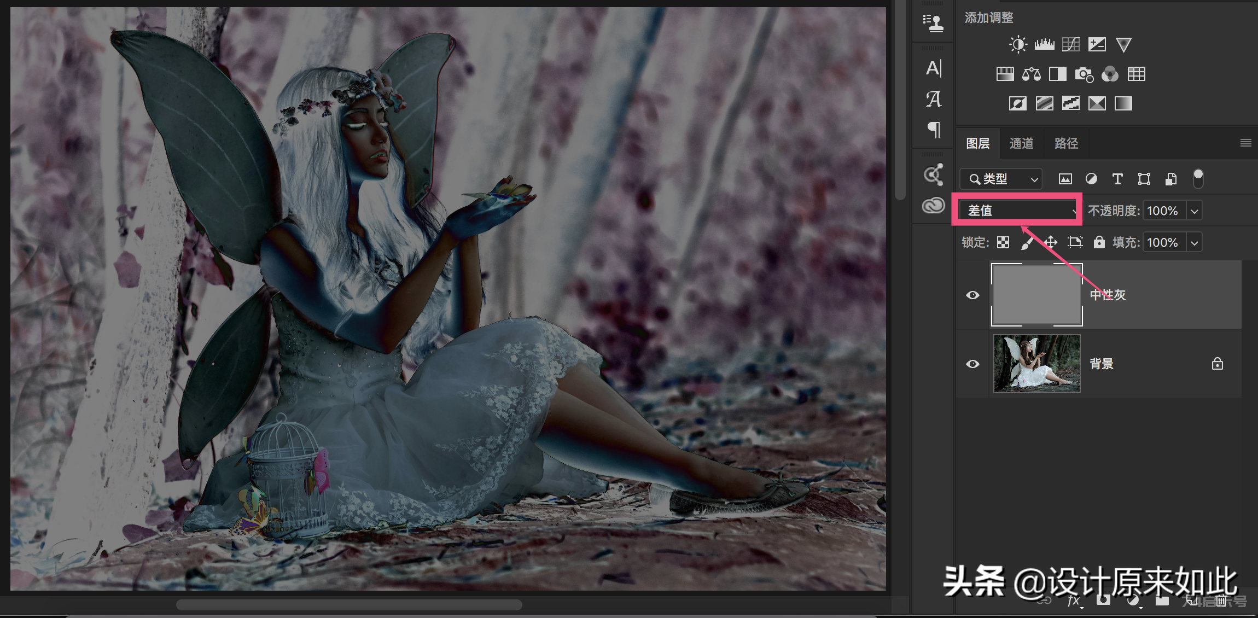The height and width of the screenshot is (618, 1258).
Task: Select the 背景 layer thumbnail
Action: click(1036, 364)
